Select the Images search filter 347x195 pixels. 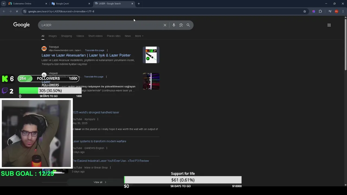tap(53, 36)
